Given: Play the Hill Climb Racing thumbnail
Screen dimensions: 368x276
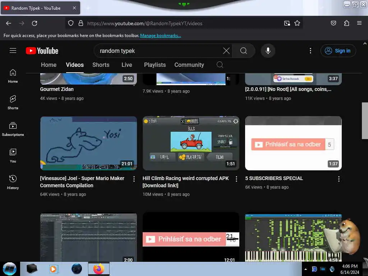Looking at the screenshot, I should (x=191, y=143).
